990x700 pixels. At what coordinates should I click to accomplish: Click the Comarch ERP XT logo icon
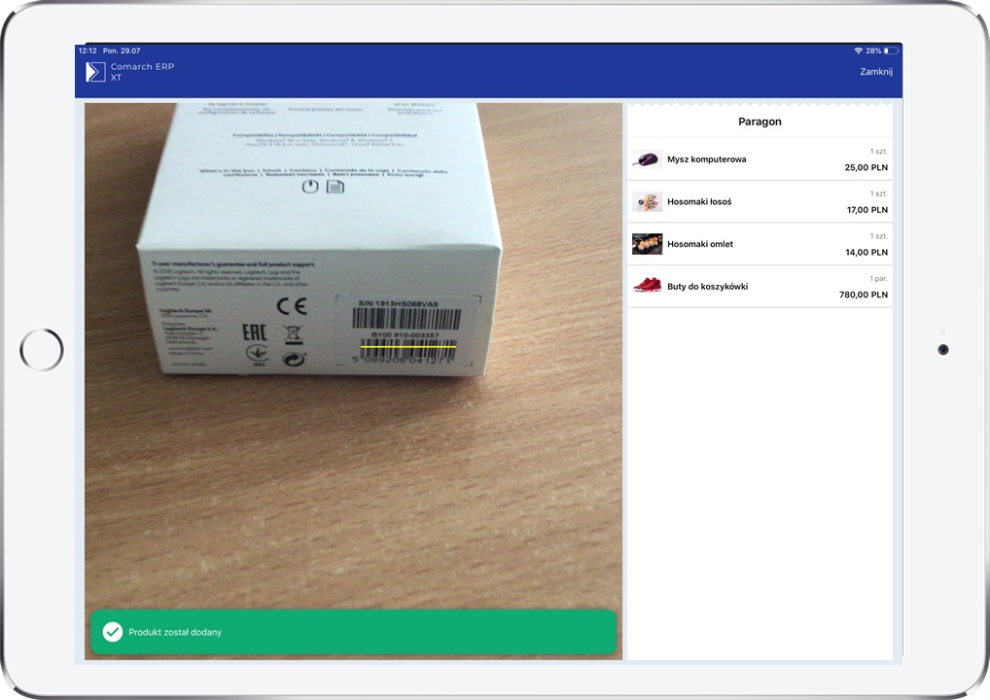[95, 72]
